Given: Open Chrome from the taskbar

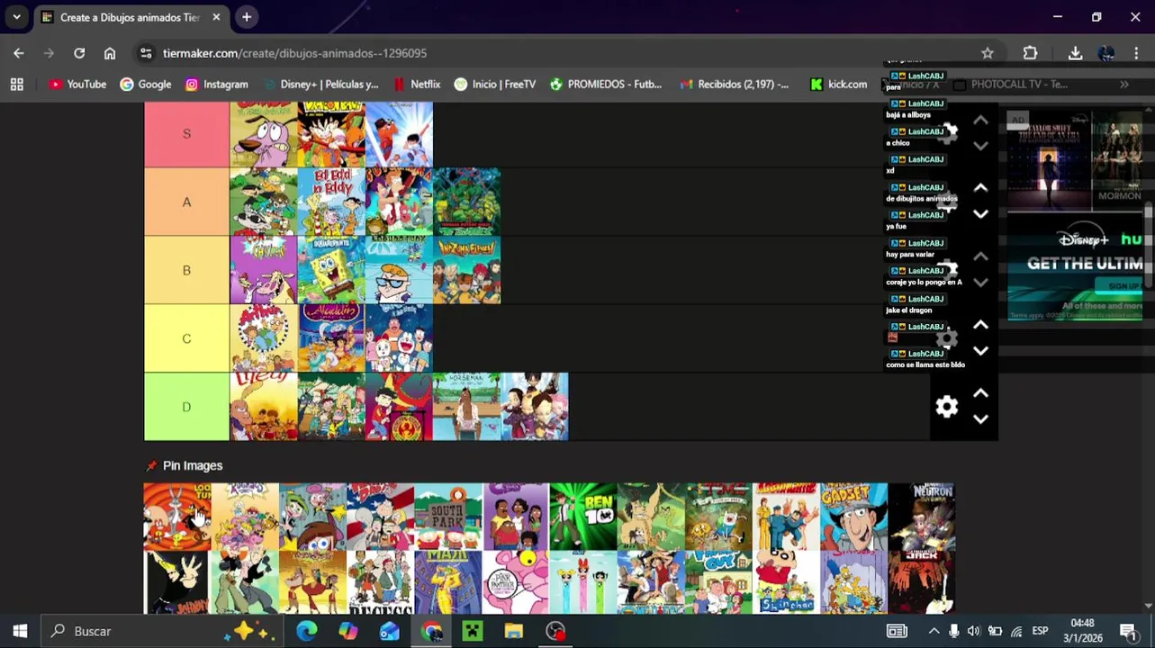Looking at the screenshot, I should click(431, 631).
